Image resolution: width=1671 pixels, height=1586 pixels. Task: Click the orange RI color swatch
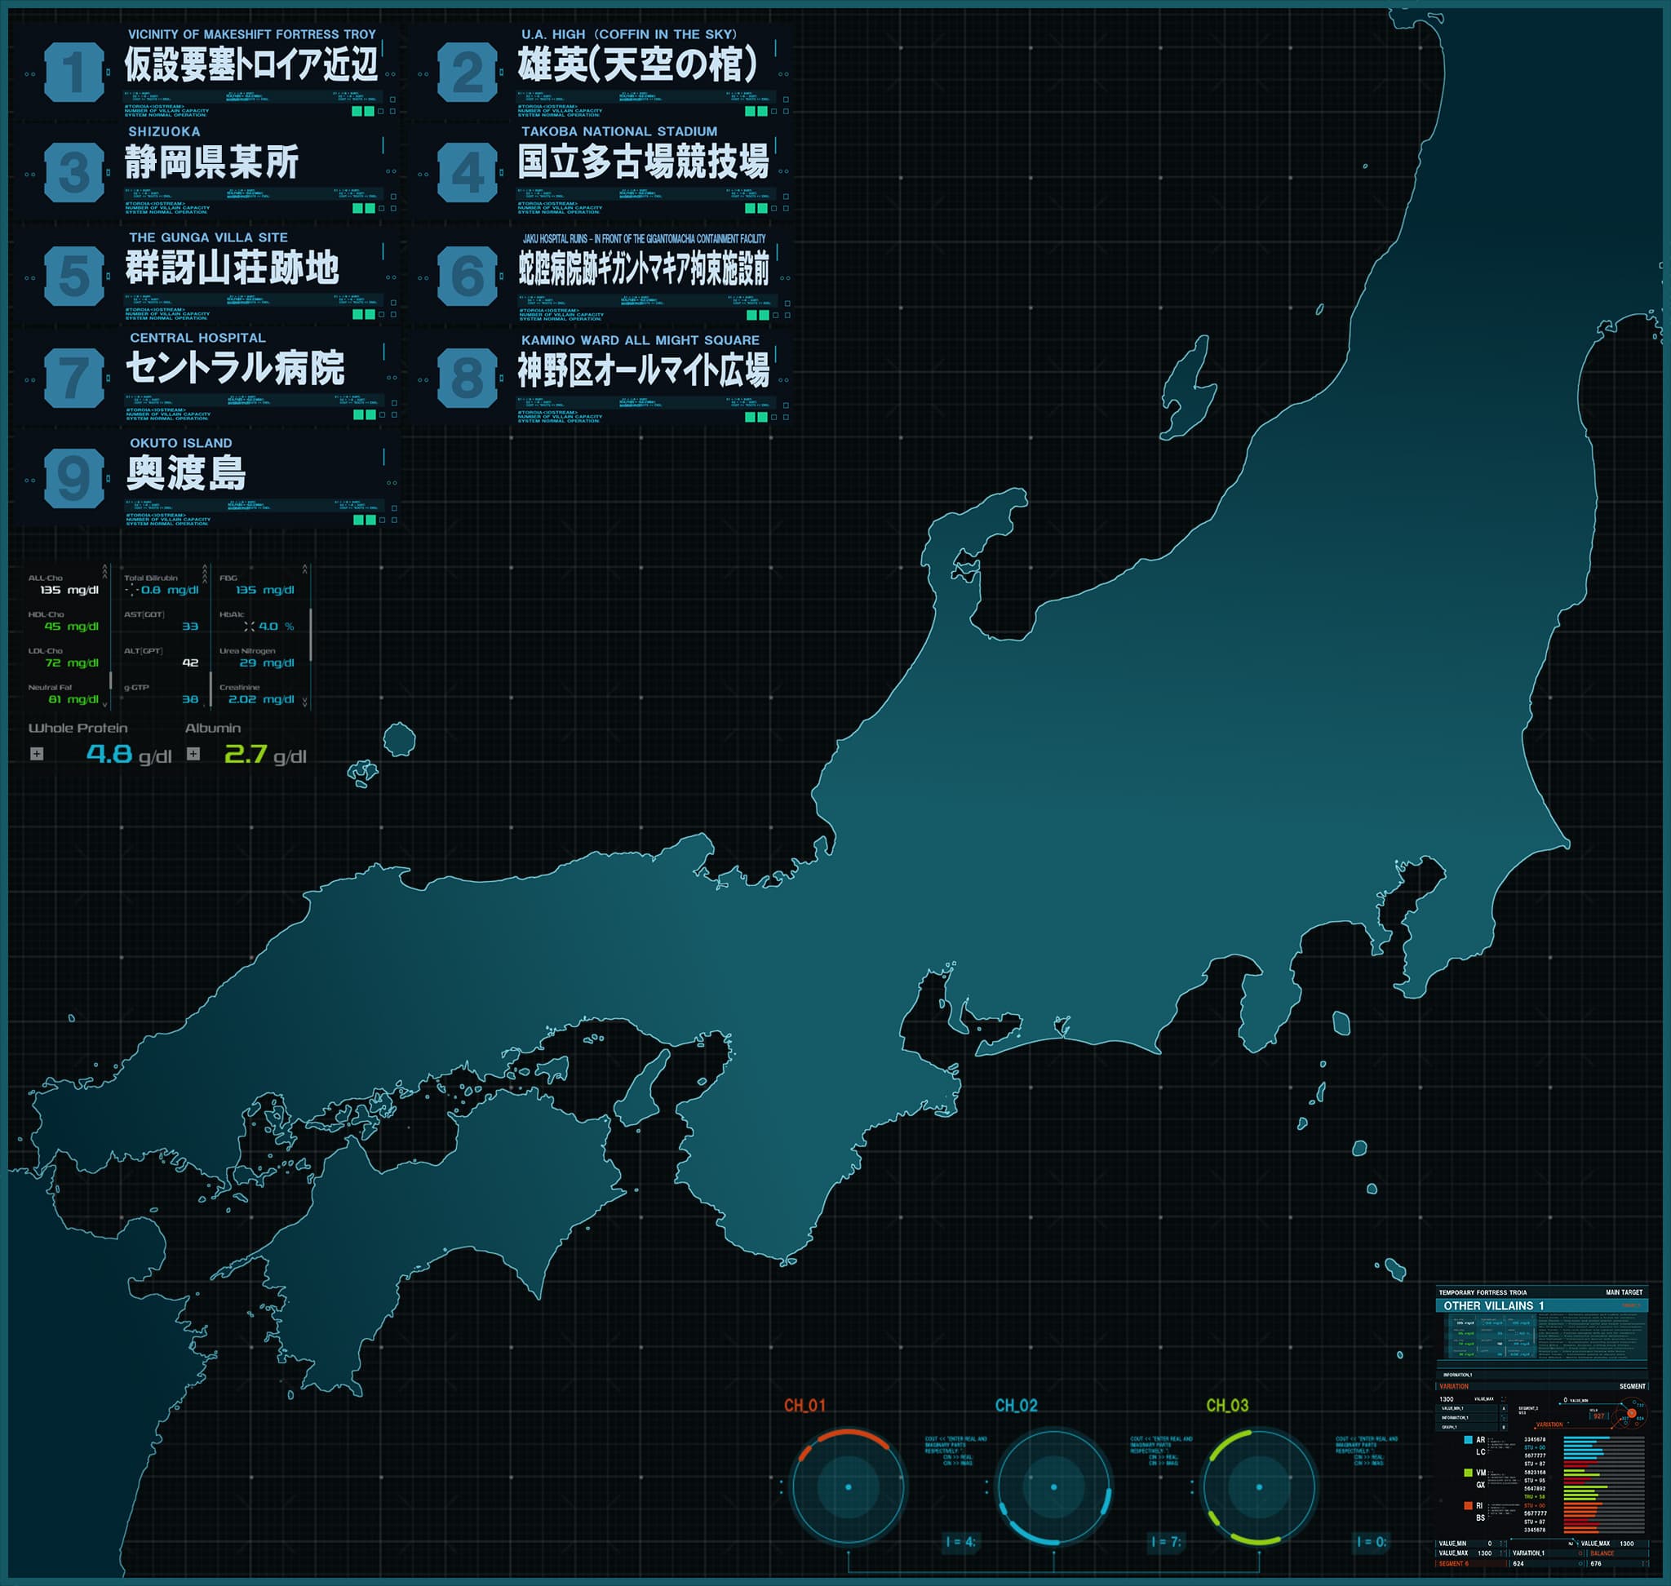1469,1507
